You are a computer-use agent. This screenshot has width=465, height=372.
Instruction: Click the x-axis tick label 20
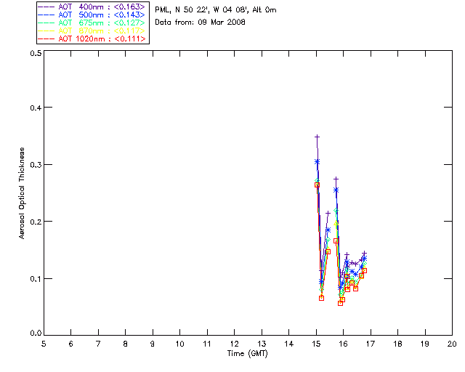pyautogui.click(x=452, y=344)
